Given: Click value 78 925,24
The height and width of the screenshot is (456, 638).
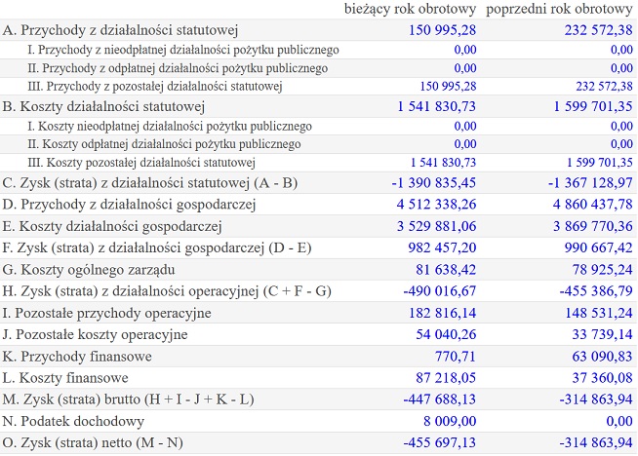Looking at the screenshot, I should click(x=603, y=270).
